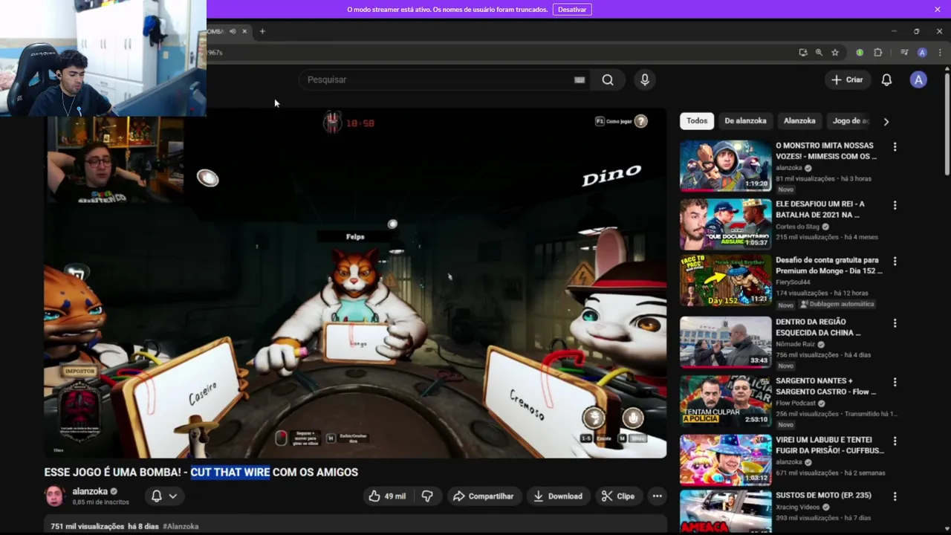
Task: Click the Flow Podcast channel name
Action: point(795,403)
